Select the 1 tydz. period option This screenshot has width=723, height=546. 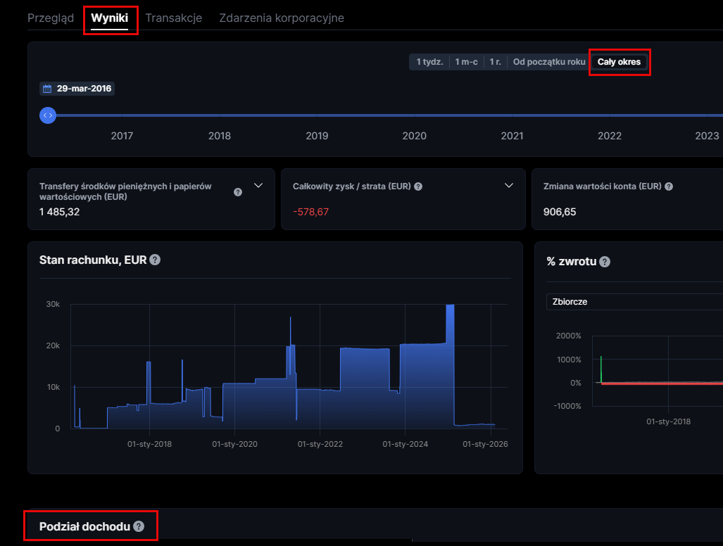pyautogui.click(x=429, y=62)
